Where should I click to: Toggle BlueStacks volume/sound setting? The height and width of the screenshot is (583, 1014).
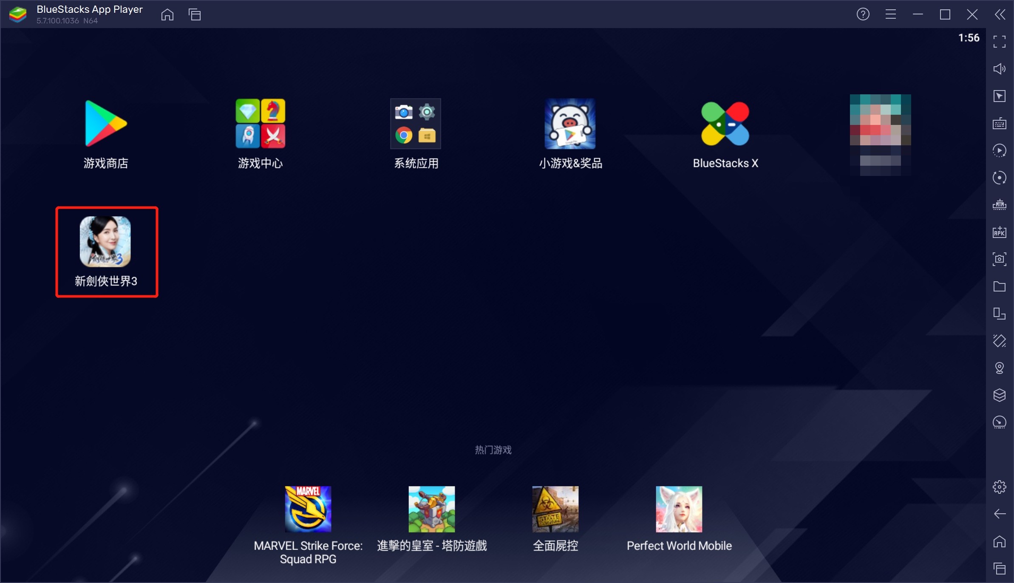1001,69
